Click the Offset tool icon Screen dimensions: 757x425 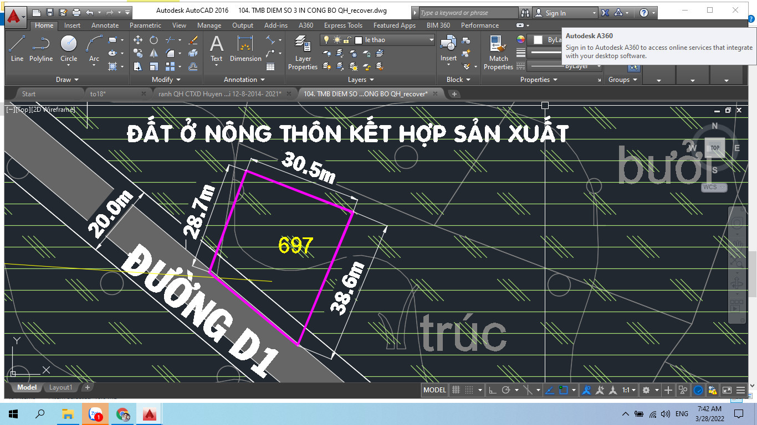193,66
